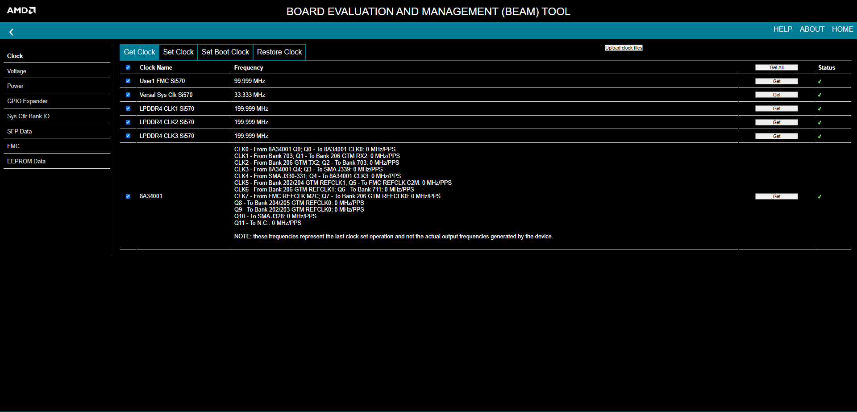Click the green status checkmark for 8A34001
857x412 pixels.
click(820, 196)
